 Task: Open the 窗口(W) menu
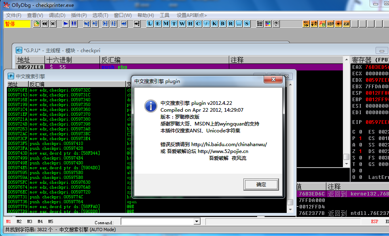point(123,15)
